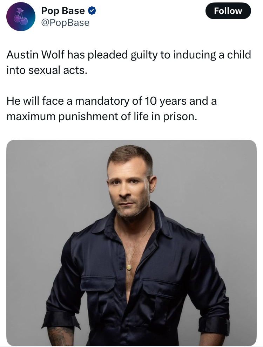Click the sentencing paragraph of the tweet

tap(112, 109)
